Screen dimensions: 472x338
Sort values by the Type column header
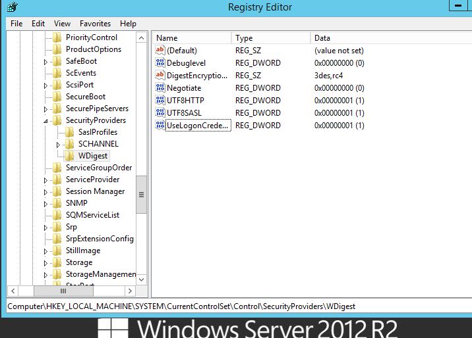coord(271,38)
